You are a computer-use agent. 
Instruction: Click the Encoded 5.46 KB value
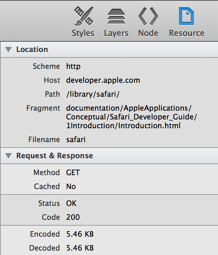point(80,234)
